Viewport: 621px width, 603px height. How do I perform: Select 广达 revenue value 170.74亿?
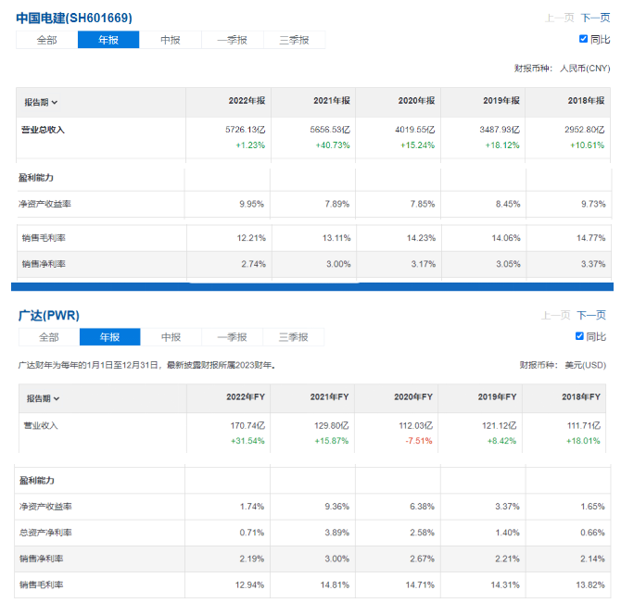tap(247, 426)
